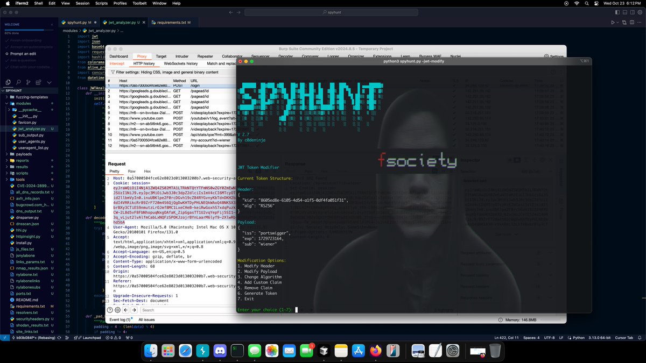Click Burp request help question-mark icon
This screenshot has width=646, height=363.
(x=110, y=310)
